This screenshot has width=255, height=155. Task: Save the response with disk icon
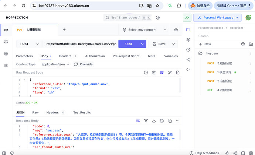click(162, 121)
